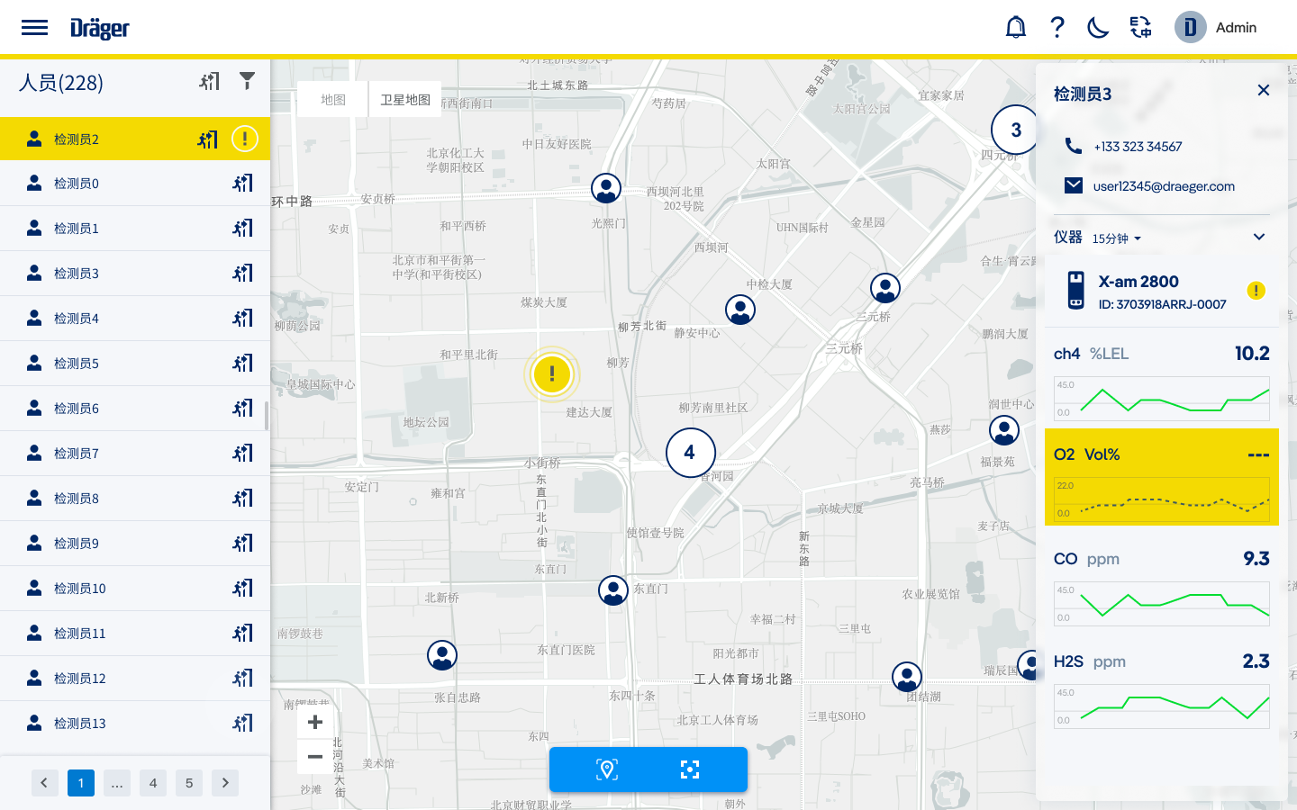Viewport: 1297px width, 810px height.
Task: Switch to satellite map view (卫星地图)
Action: 404,100
